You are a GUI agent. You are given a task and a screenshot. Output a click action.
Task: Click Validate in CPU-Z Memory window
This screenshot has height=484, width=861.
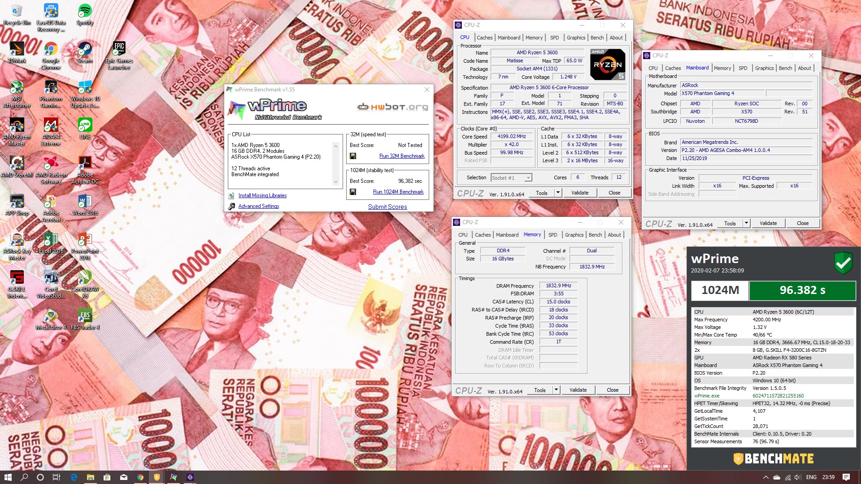coord(578,390)
